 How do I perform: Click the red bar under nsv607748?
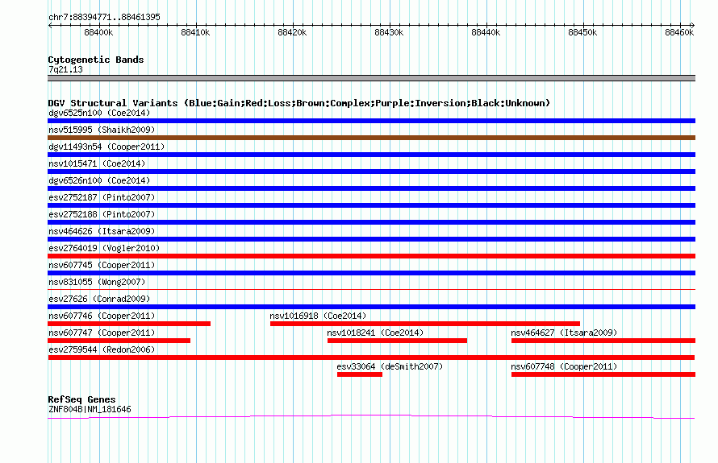(x=603, y=374)
